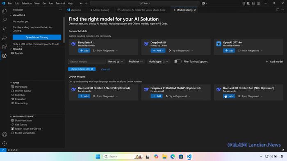Go forward with the title bar arrow

86,3
